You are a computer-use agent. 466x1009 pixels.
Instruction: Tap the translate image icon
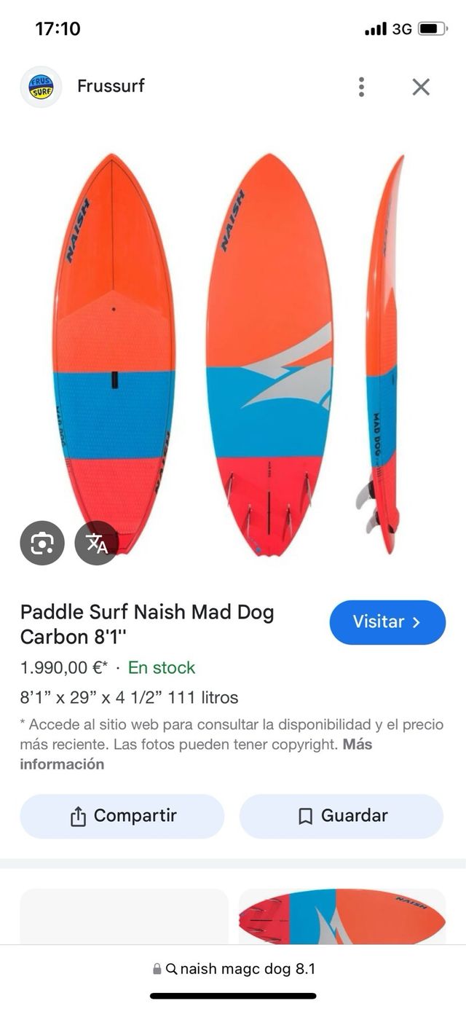coord(97,543)
